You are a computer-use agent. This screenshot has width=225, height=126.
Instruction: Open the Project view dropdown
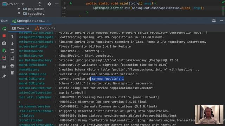[23, 4]
